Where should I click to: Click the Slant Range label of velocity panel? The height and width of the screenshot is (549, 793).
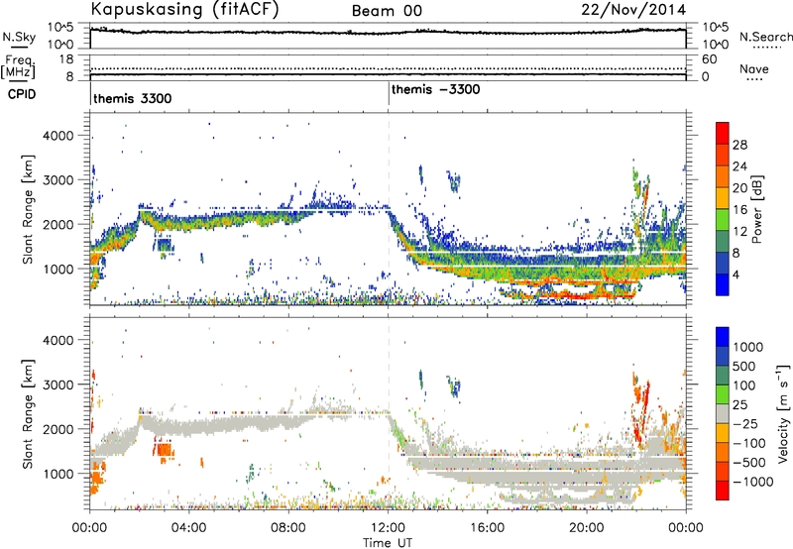click(x=28, y=414)
